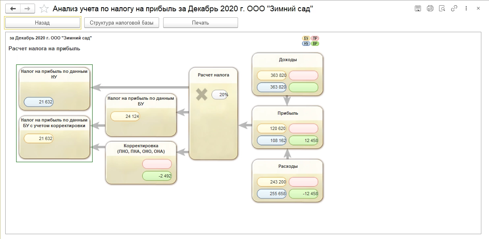Click the 24 124 tax by БУ value
489x239 pixels.
pos(125,116)
